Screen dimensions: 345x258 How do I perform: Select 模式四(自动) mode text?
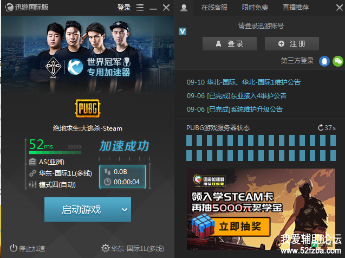point(57,185)
